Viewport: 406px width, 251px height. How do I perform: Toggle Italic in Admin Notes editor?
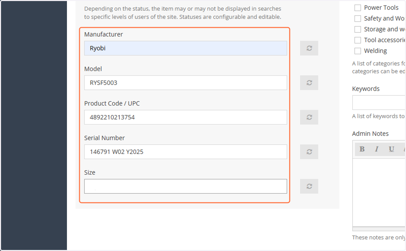377,149
